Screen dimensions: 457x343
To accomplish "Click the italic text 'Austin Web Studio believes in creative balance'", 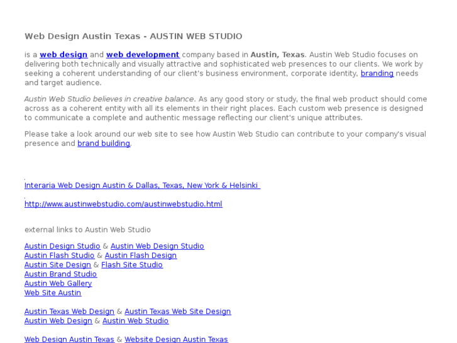I will coord(109,99).
